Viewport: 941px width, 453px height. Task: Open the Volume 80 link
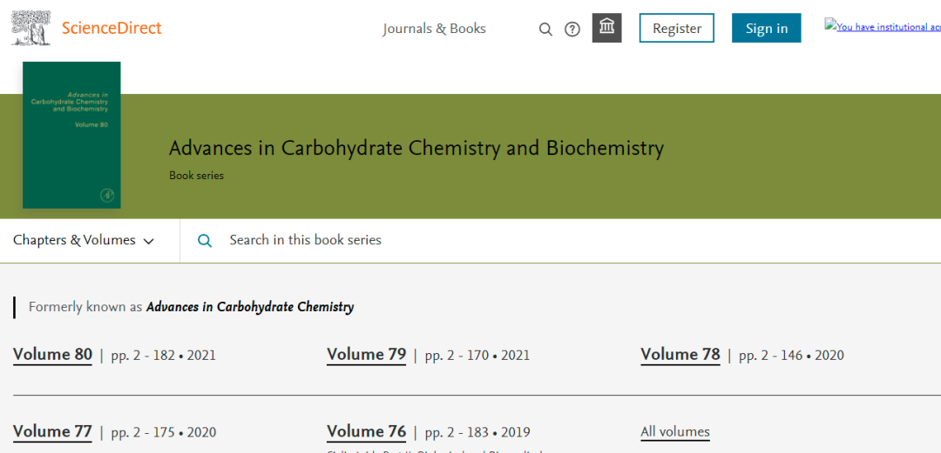(x=52, y=355)
